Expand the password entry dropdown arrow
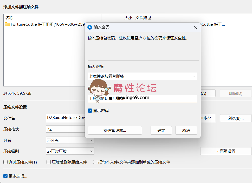Viewport: 252px width, 183px height. coord(194,76)
